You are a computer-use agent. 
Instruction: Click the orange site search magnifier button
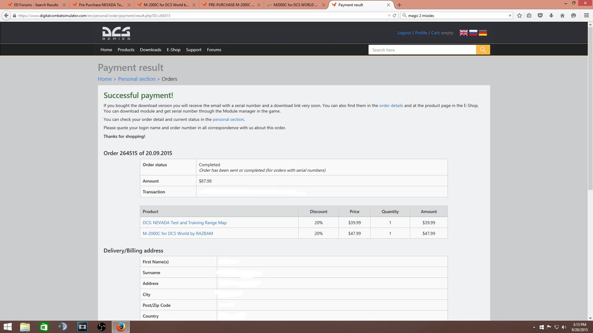[x=483, y=50]
